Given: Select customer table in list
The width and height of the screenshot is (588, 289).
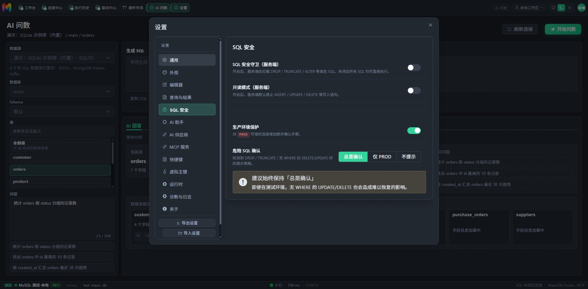Looking at the screenshot, I should (x=60, y=158).
